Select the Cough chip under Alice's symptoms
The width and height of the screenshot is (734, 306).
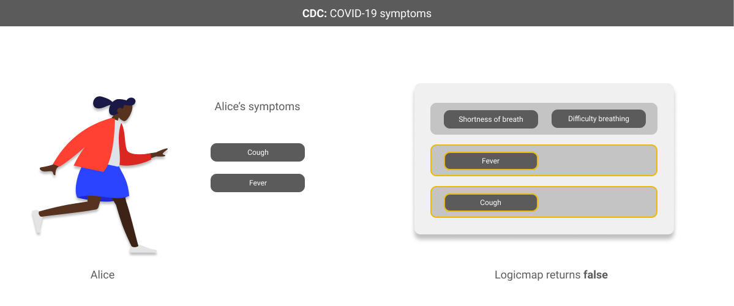coord(258,152)
